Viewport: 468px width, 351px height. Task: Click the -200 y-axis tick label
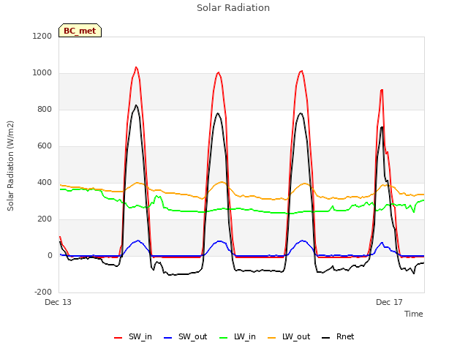[43, 292]
